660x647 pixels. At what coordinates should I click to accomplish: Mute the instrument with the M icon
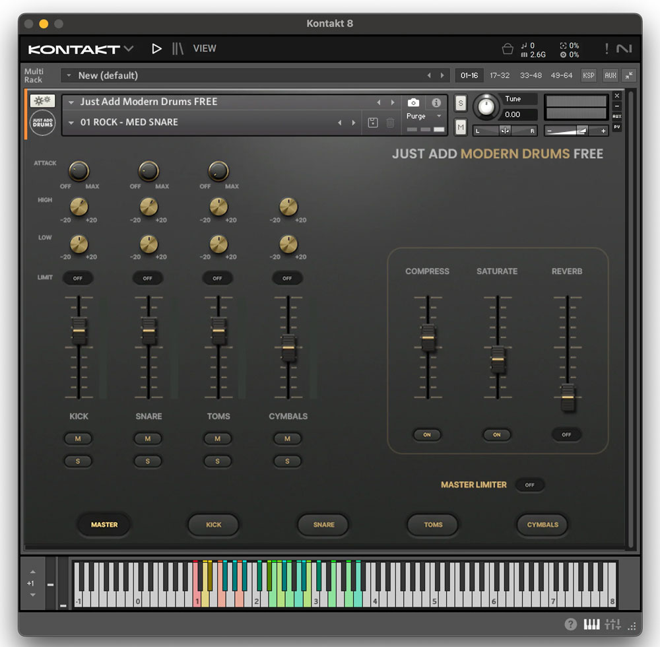click(460, 126)
